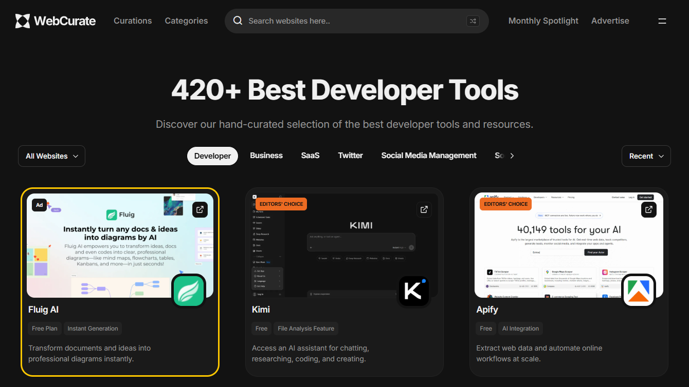The height and width of the screenshot is (387, 689).
Task: Click the Fluig AI description text
Action: [89, 354]
